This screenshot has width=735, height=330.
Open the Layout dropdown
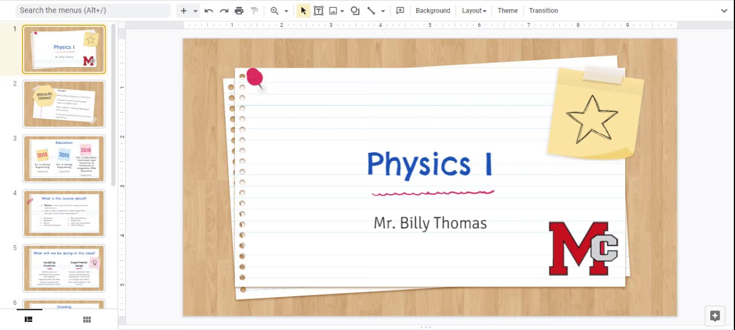click(x=474, y=11)
